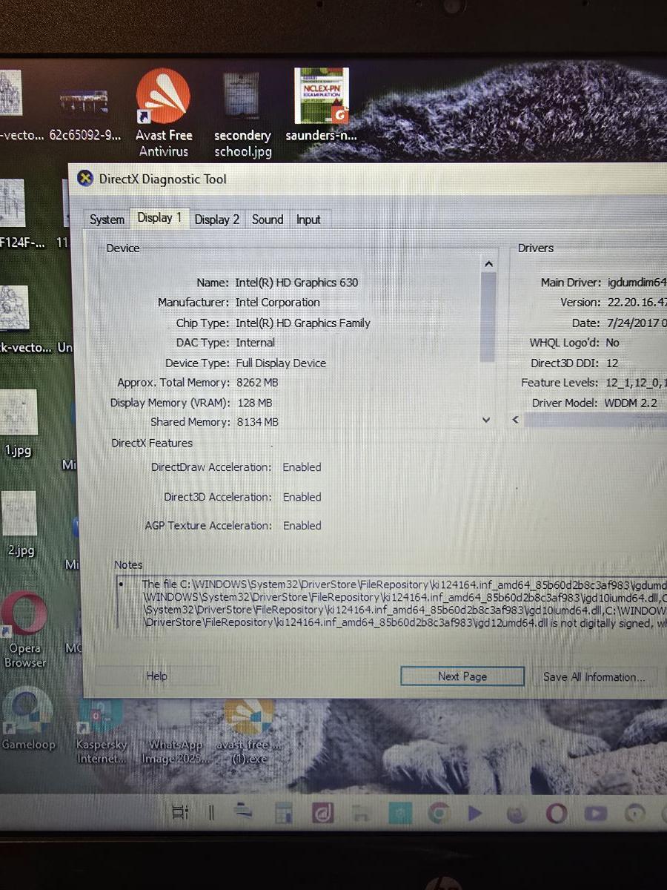Select the 62c65092-9... desktop file

tap(84, 116)
